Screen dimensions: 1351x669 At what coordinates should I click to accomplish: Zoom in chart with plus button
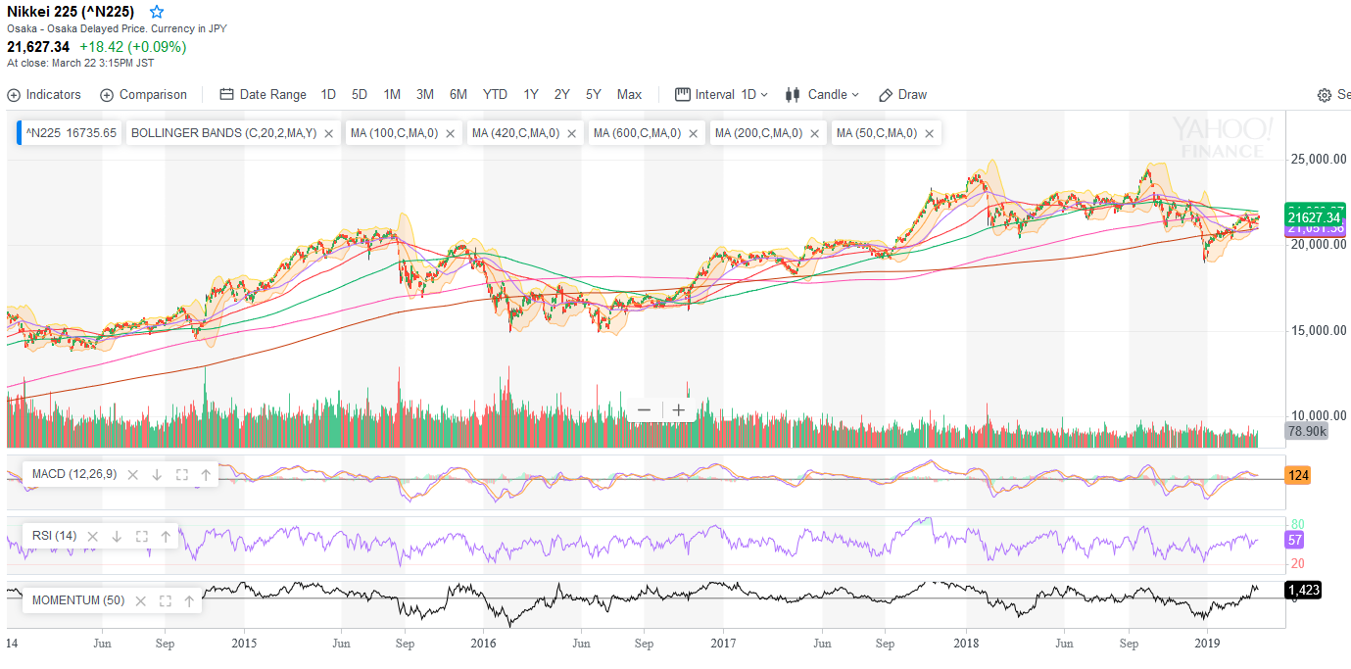pyautogui.click(x=678, y=410)
